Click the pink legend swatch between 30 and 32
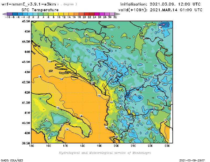This screenshot has width=210, height=162. tap(112, 14)
